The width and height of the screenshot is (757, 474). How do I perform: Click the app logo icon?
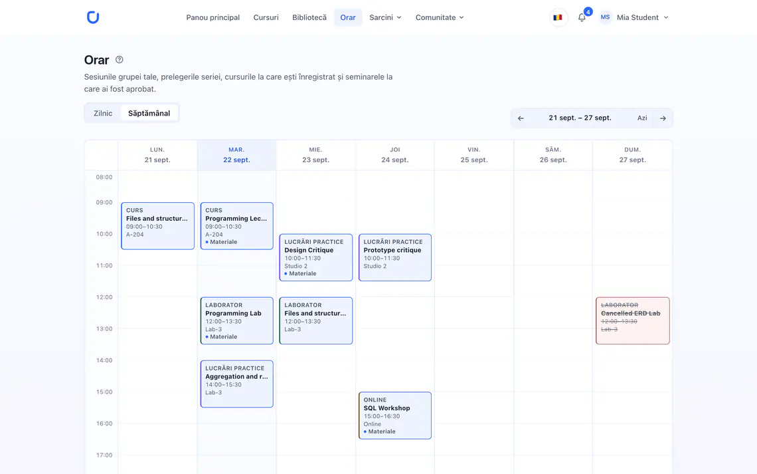[x=93, y=17]
